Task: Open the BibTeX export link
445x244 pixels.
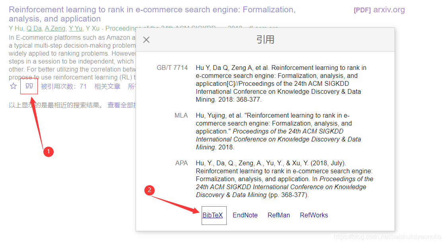Action: 213,215
